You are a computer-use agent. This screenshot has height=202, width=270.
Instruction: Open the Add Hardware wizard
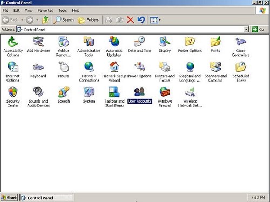point(38,44)
